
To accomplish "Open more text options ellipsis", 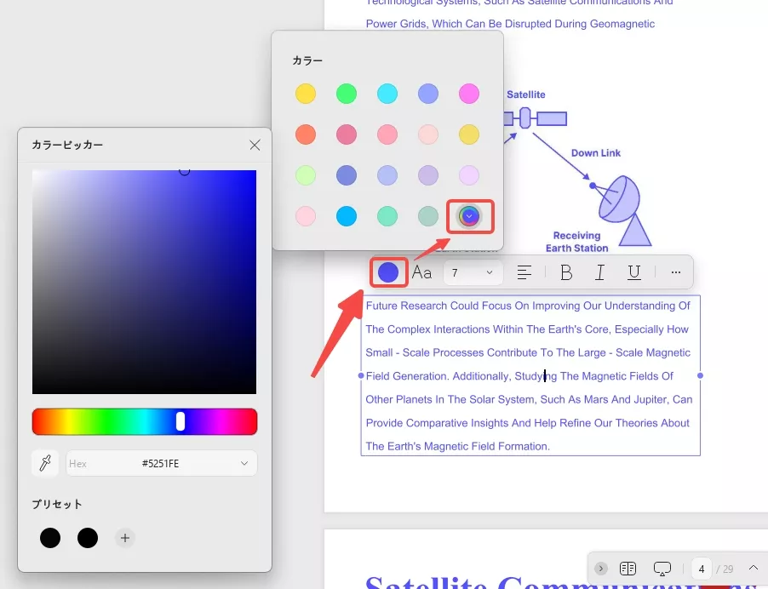I will click(x=676, y=272).
